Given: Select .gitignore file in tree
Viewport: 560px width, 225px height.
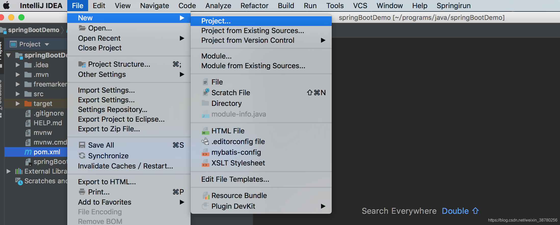Looking at the screenshot, I should (48, 113).
